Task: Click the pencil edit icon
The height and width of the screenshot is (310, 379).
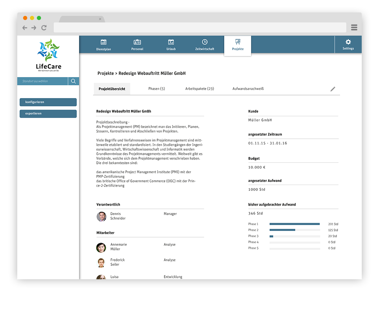Action: click(332, 89)
